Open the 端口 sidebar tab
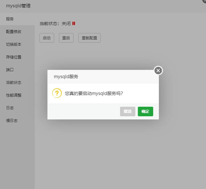Screen dimensions: 206x189 point(17,70)
